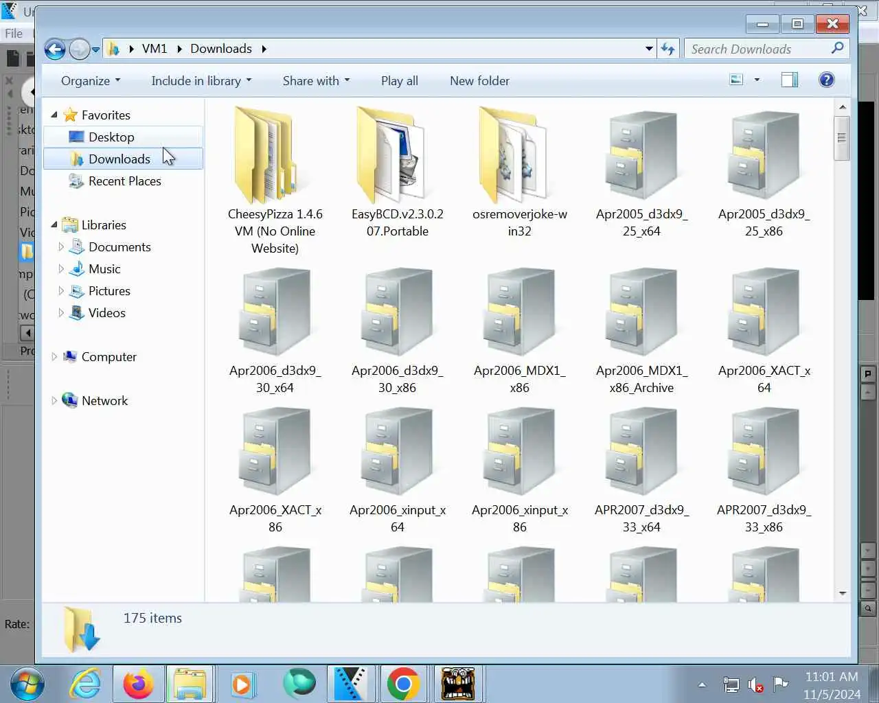
Task: Open the Help question mark button
Action: click(826, 80)
